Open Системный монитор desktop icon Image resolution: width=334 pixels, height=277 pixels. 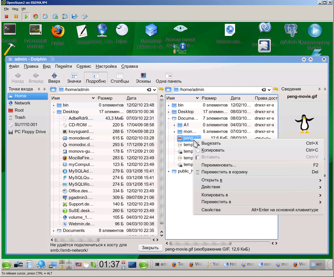click(x=36, y=36)
